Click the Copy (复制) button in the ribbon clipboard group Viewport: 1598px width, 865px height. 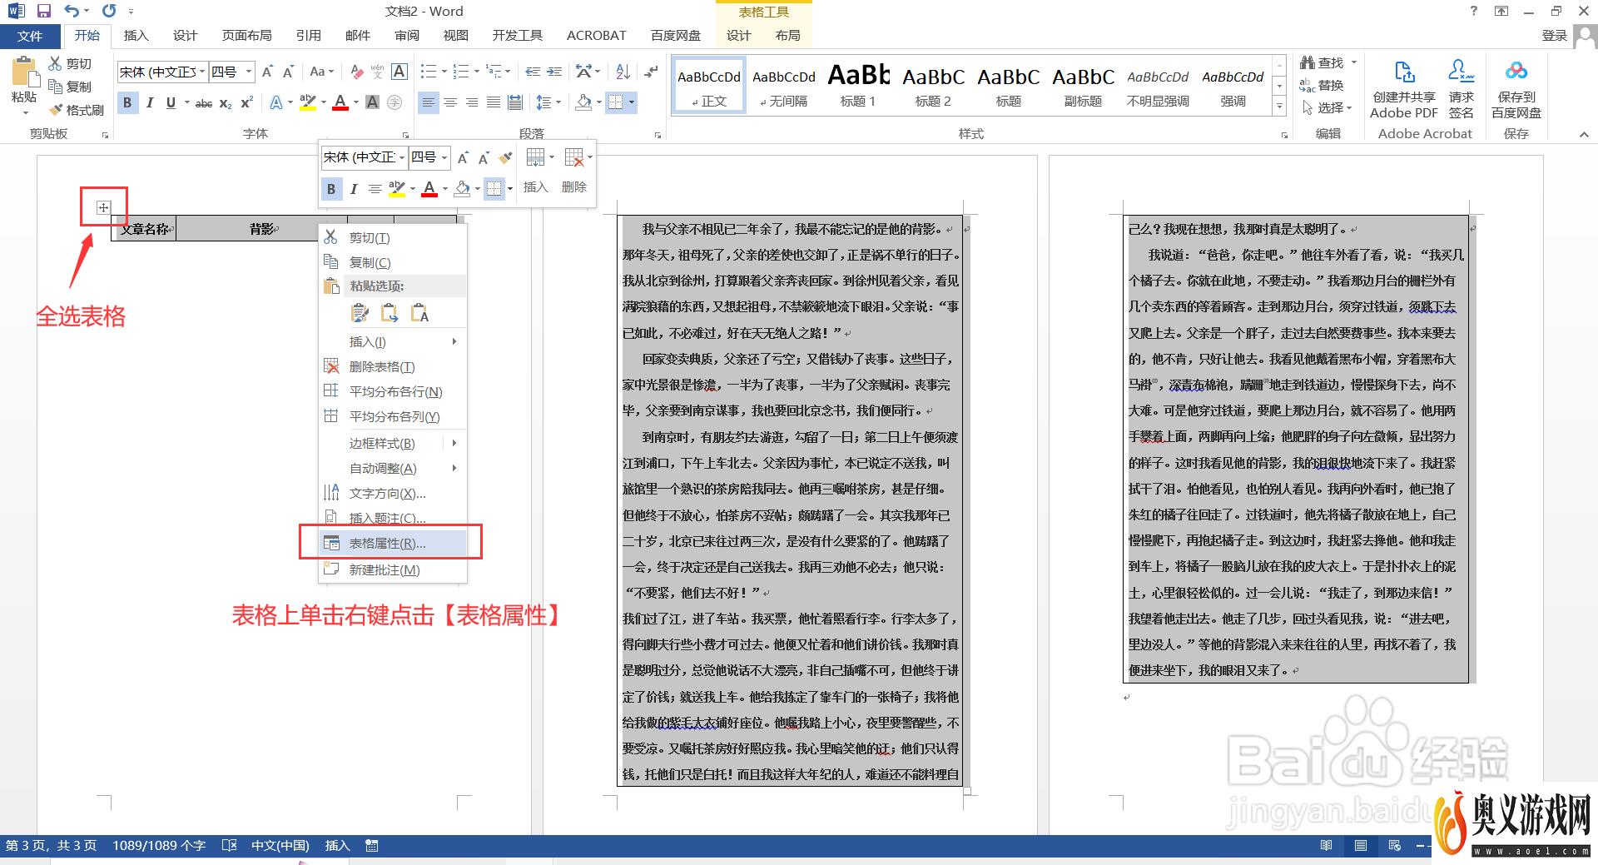pos(70,87)
